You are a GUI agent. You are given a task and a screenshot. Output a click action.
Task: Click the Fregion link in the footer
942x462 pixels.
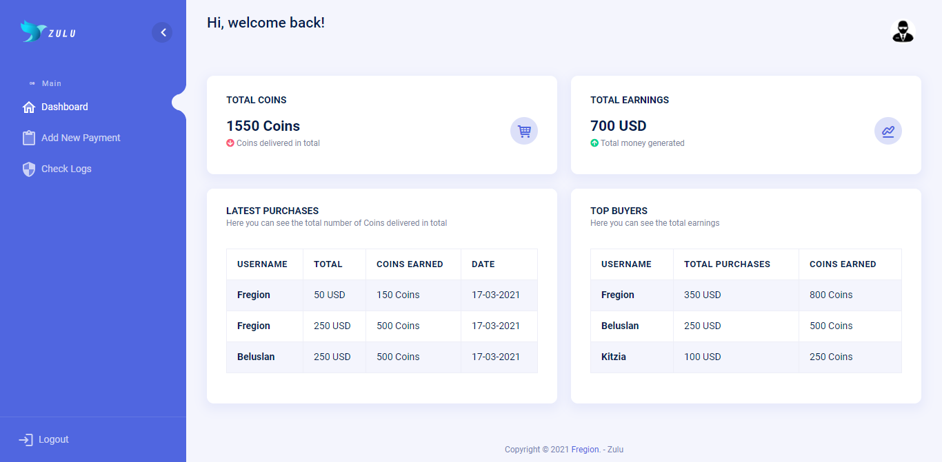click(x=585, y=449)
